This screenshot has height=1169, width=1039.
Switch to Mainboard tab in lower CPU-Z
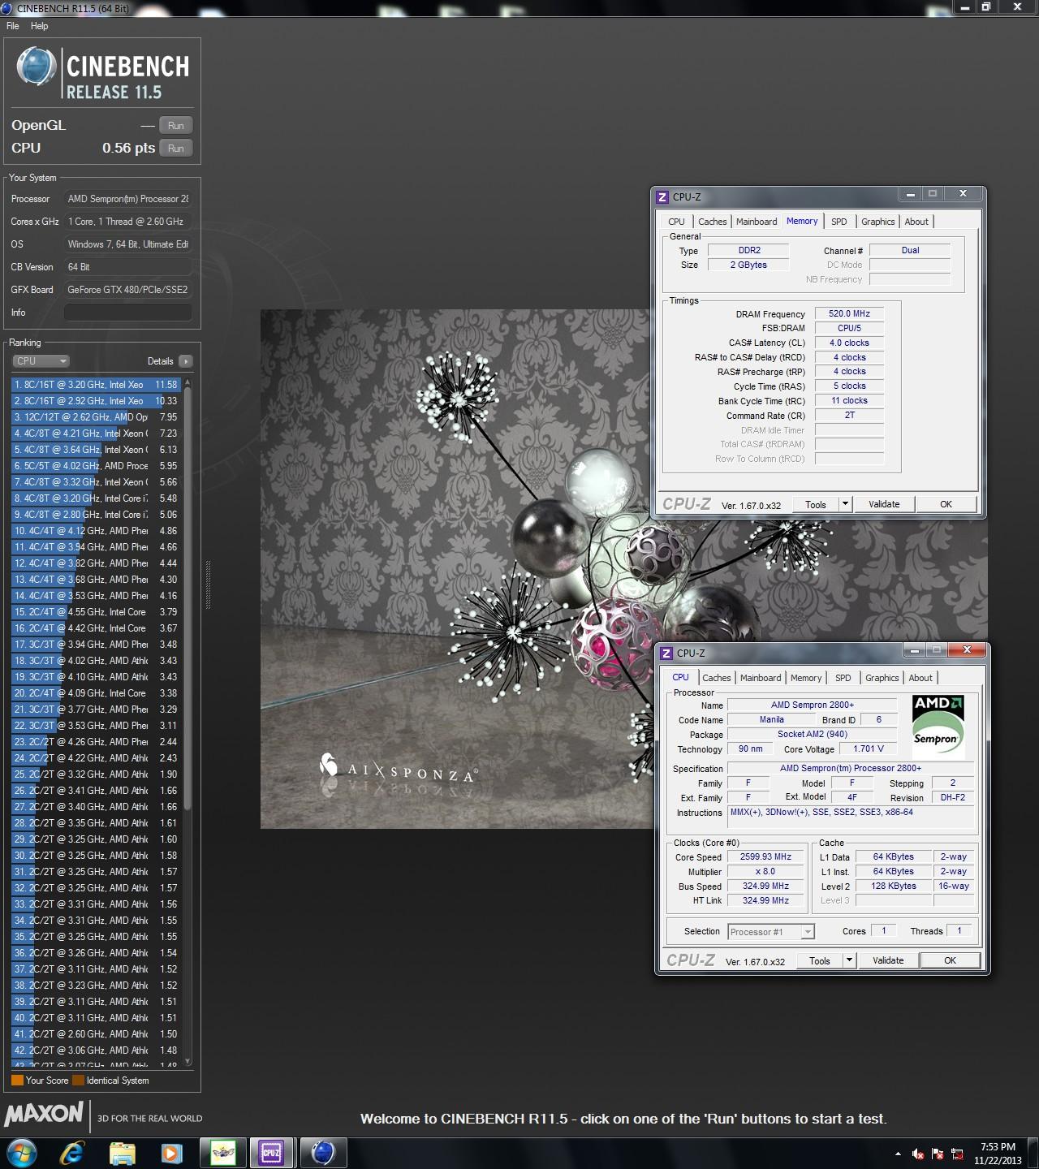[x=761, y=678]
